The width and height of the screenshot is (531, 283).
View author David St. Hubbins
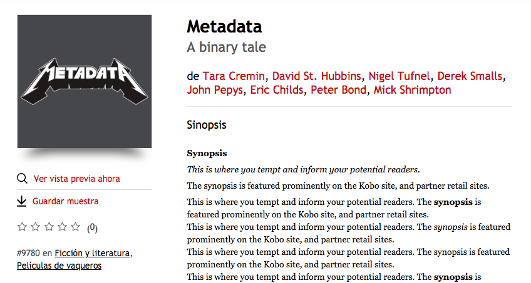pos(317,76)
